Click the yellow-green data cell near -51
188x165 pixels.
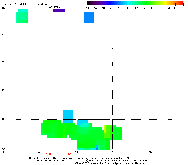(105, 129)
